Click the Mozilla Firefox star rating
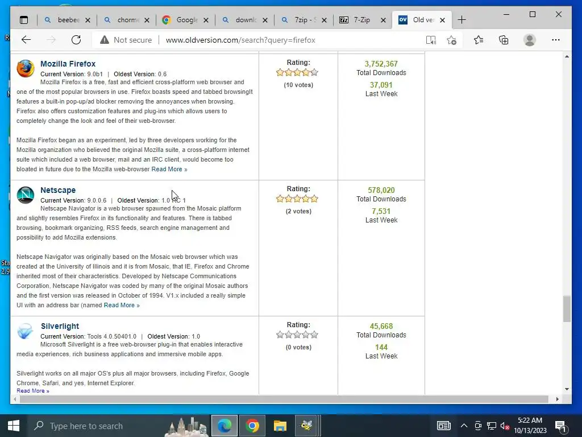The height and width of the screenshot is (437, 582). 297,72
